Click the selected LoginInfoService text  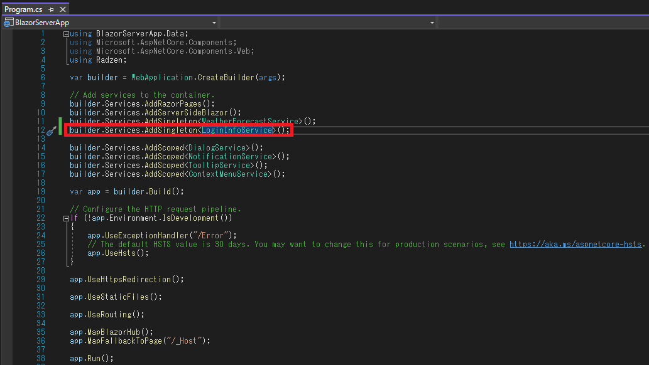click(237, 130)
